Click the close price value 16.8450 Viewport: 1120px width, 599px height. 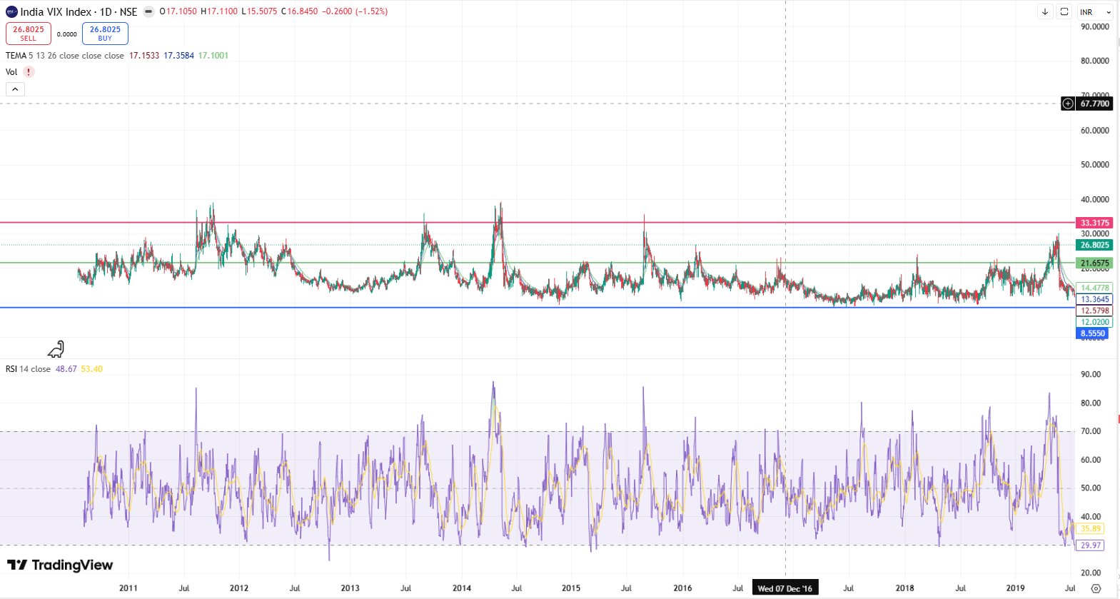(x=303, y=11)
